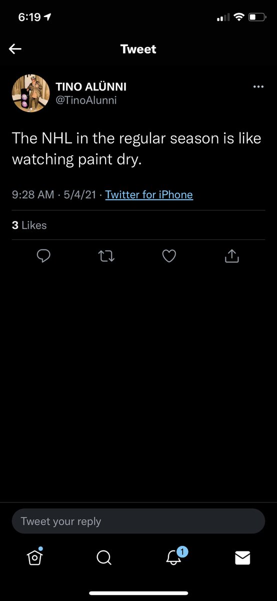
Task: Go to the Home tab
Action: click(34, 557)
